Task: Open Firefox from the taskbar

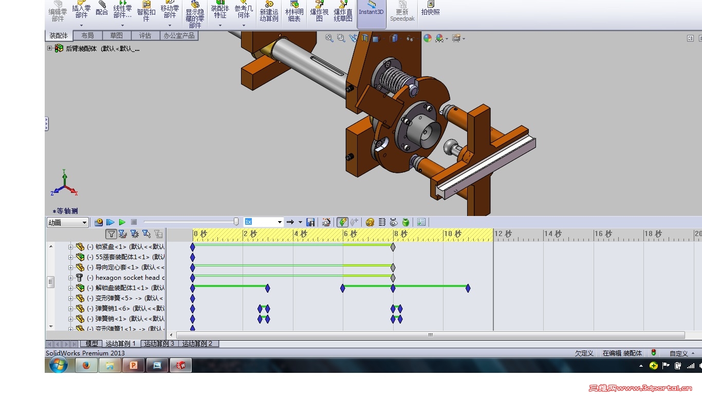Action: (x=86, y=366)
